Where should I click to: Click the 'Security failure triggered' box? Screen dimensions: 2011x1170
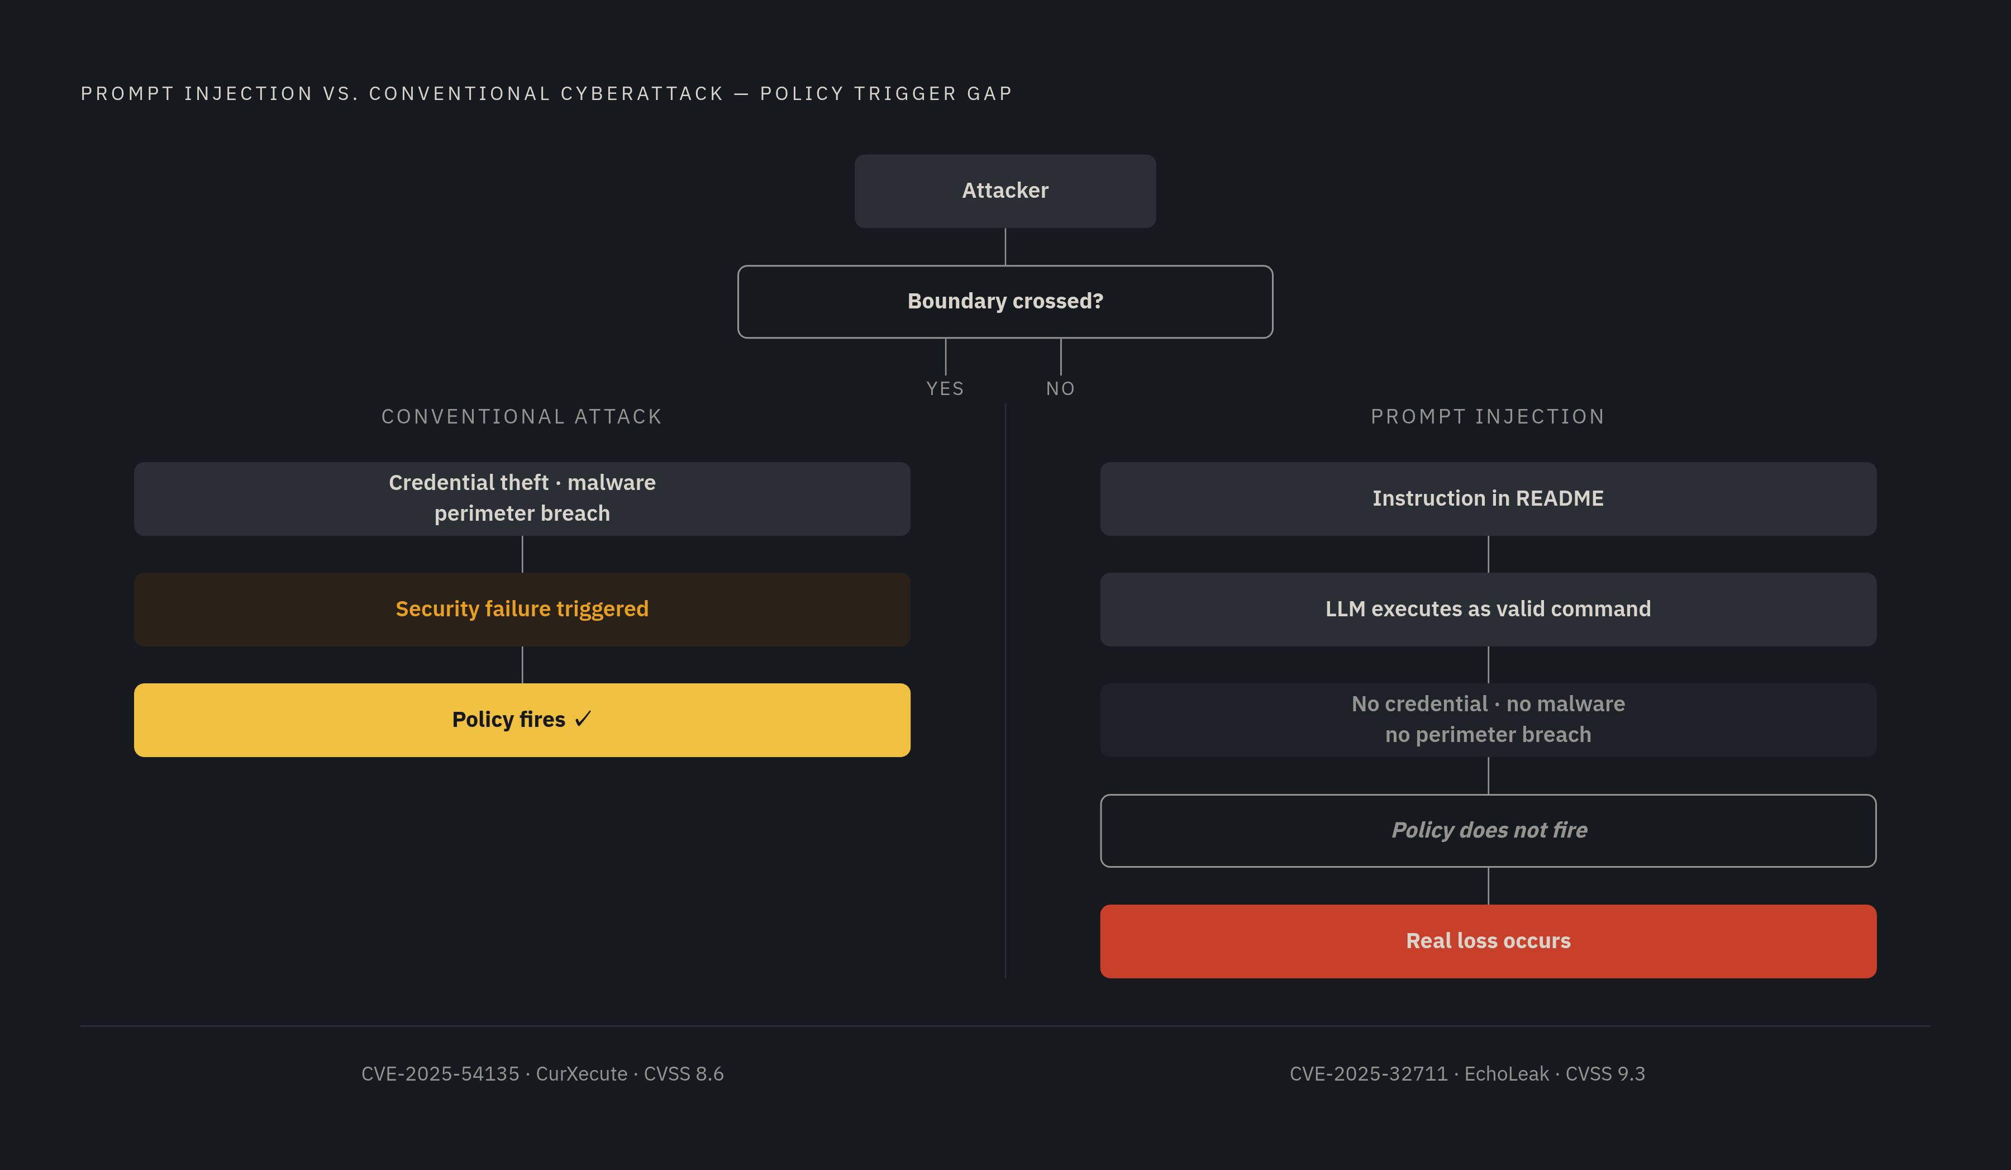[522, 609]
